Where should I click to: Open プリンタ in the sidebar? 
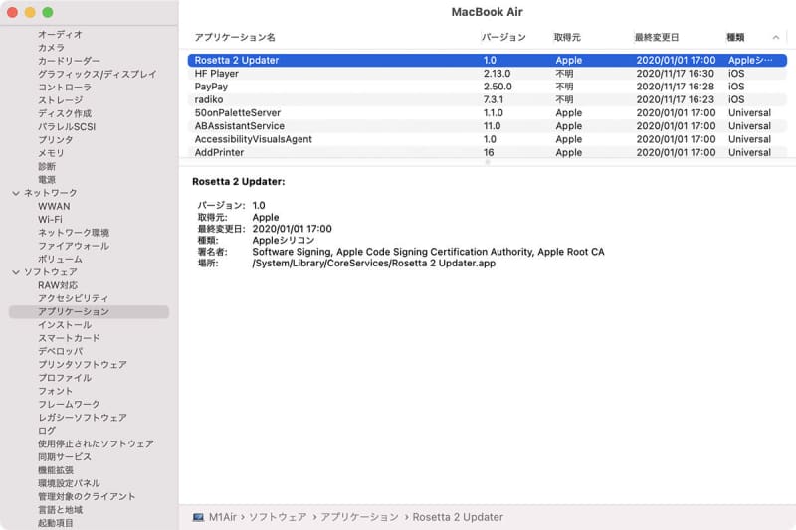coord(56,140)
